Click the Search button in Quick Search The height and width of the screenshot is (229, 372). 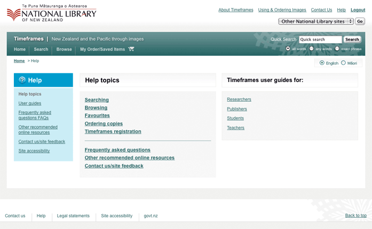(352, 39)
